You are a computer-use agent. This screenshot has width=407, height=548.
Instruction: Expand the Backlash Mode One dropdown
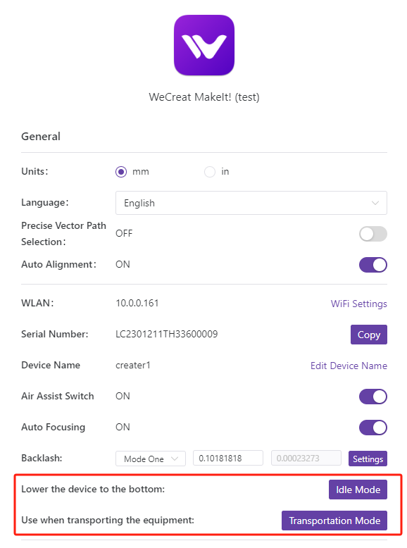[x=151, y=459]
